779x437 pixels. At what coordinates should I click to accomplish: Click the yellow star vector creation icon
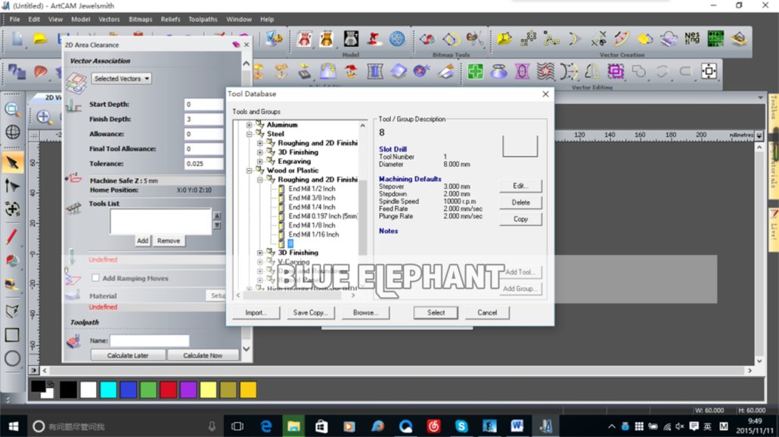pyautogui.click(x=504, y=39)
